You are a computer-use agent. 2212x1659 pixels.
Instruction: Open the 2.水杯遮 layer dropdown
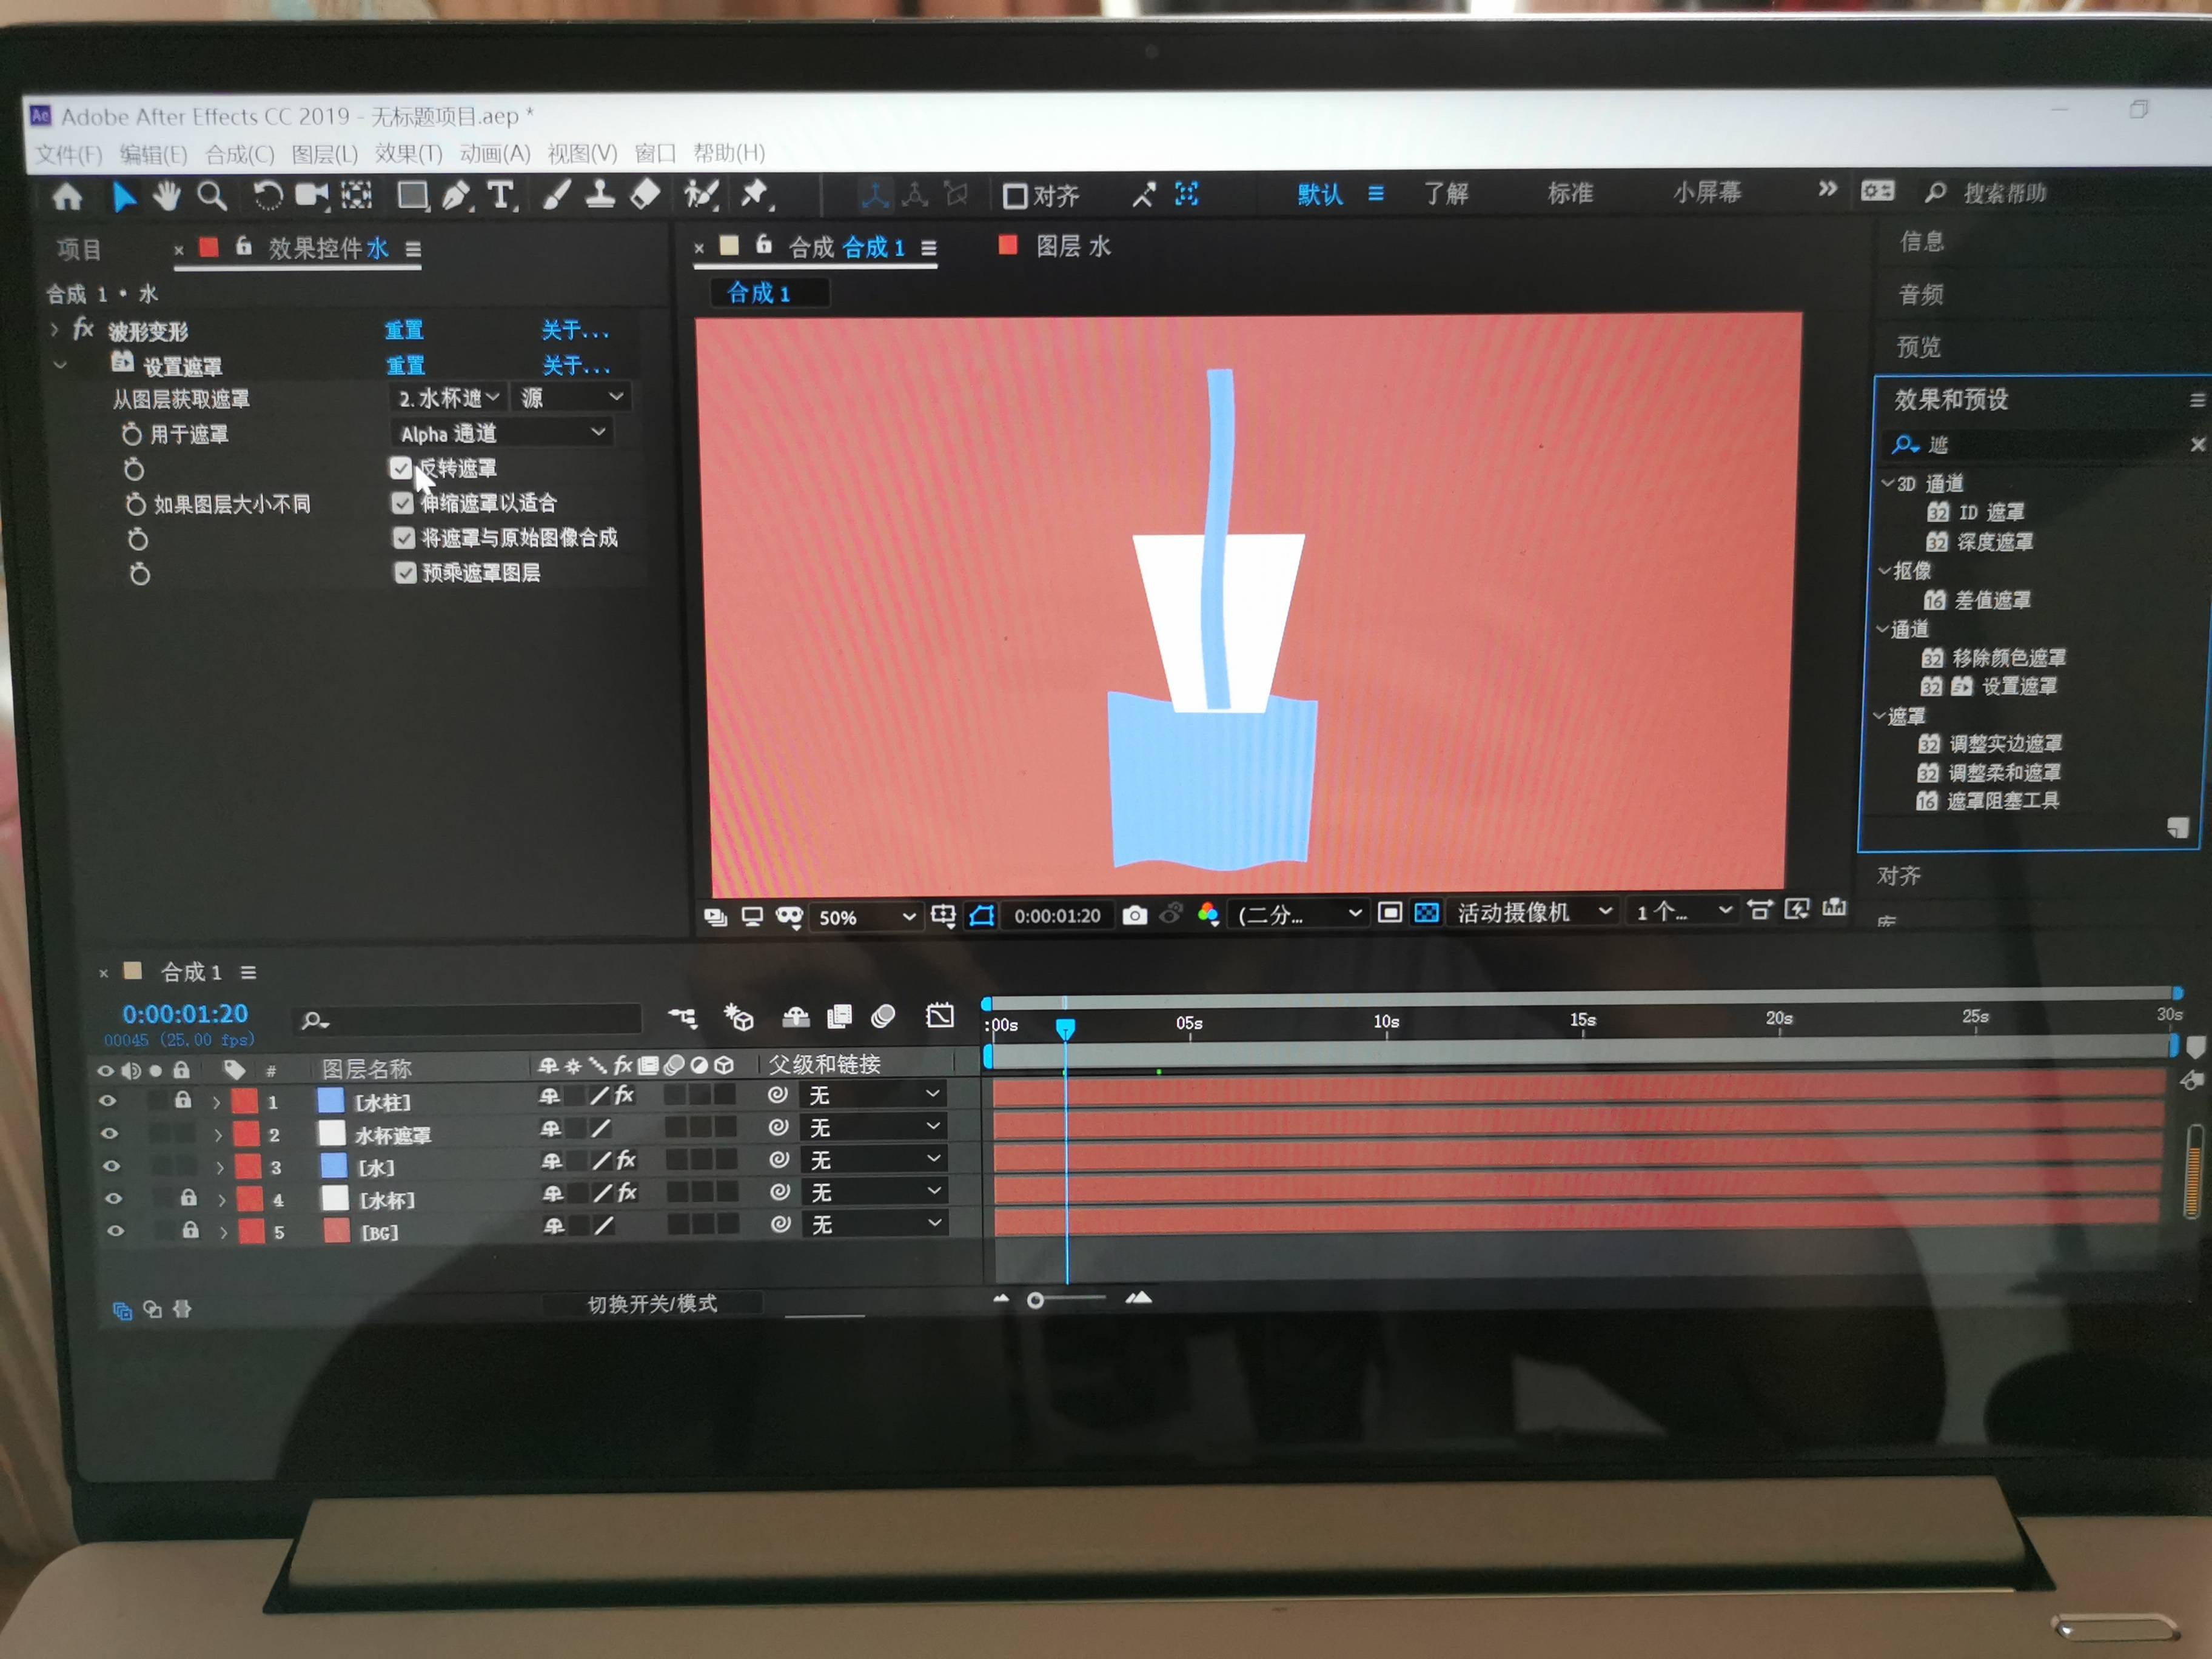click(x=449, y=398)
